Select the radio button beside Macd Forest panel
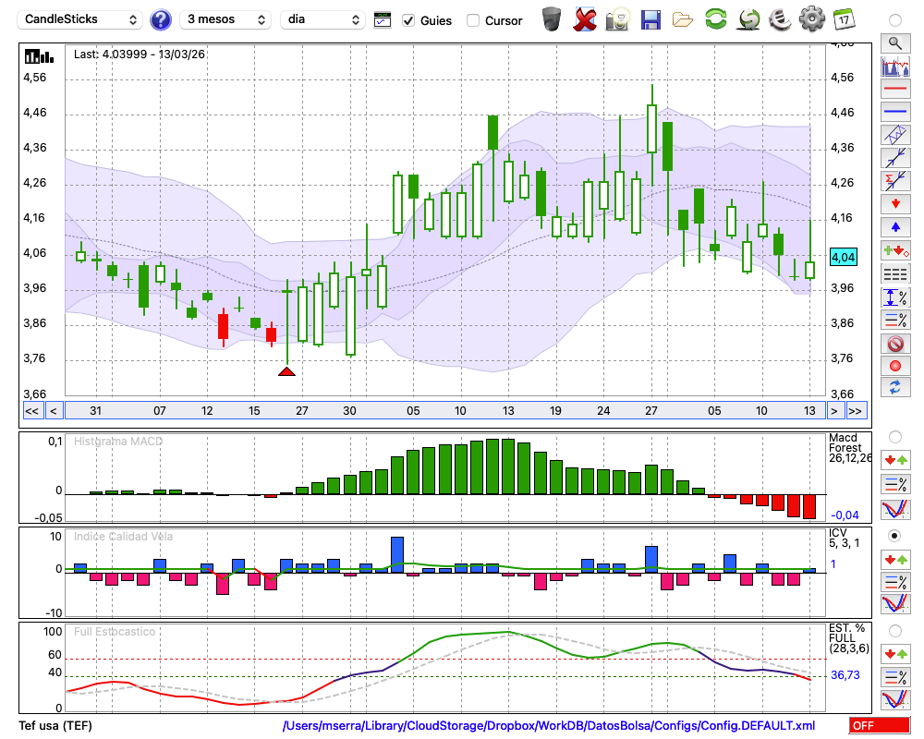The image size is (924, 739). click(894, 436)
